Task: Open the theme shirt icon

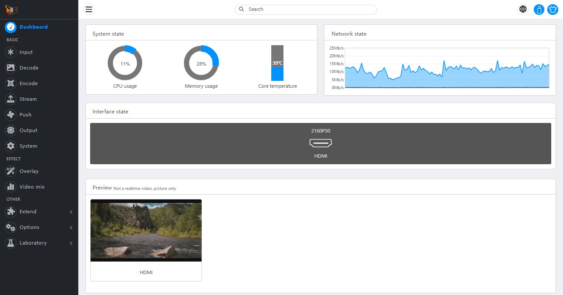Action: (x=553, y=10)
